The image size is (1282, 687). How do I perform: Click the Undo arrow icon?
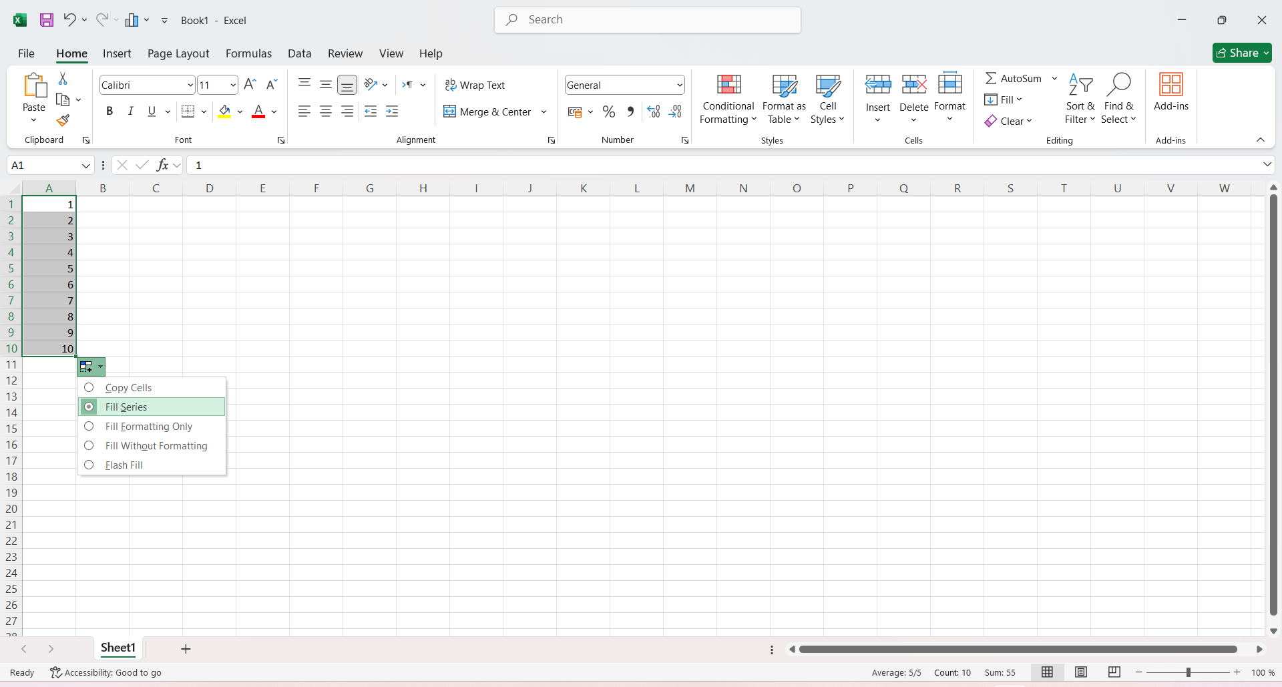tap(69, 20)
